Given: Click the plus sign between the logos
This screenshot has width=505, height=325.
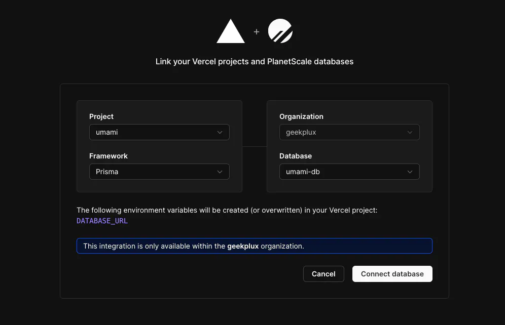Looking at the screenshot, I should [x=257, y=31].
